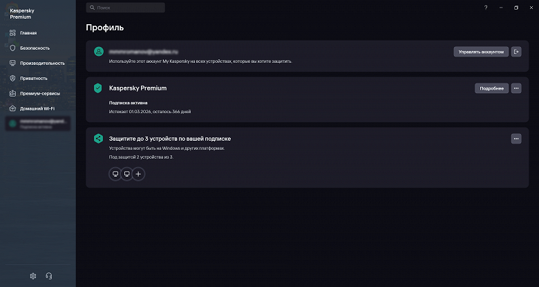
Task: Click the green share devices icon
Action: [x=98, y=139]
